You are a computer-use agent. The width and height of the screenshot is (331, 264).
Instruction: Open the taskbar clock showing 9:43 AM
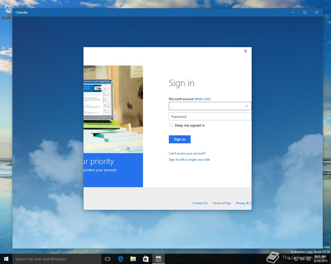pos(321,259)
